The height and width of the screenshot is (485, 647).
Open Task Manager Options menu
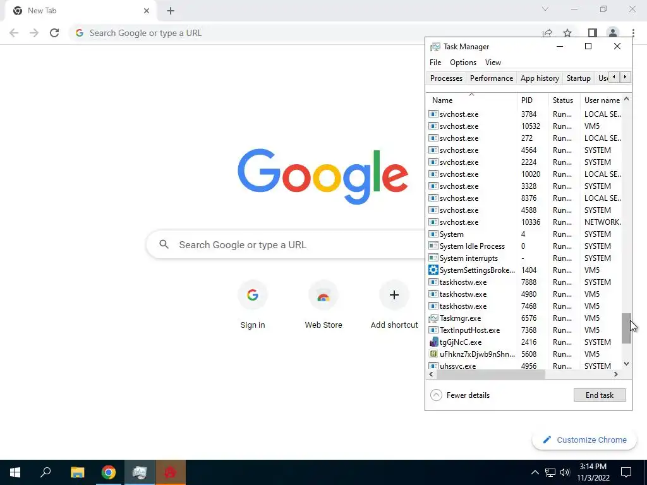click(463, 63)
